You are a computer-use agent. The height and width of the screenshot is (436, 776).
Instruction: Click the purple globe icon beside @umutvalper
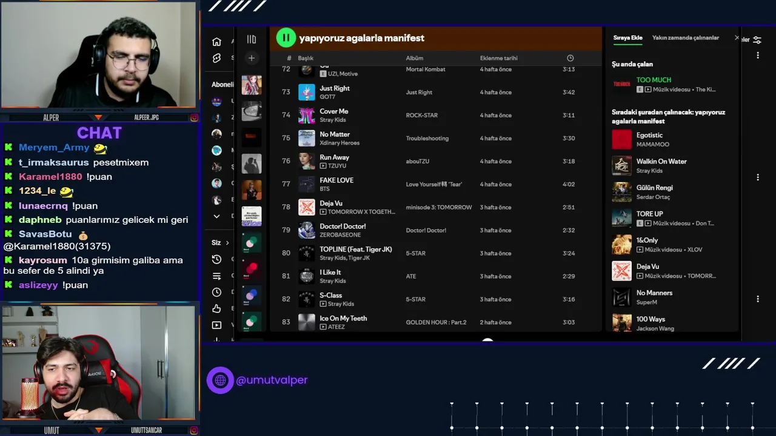click(x=220, y=380)
